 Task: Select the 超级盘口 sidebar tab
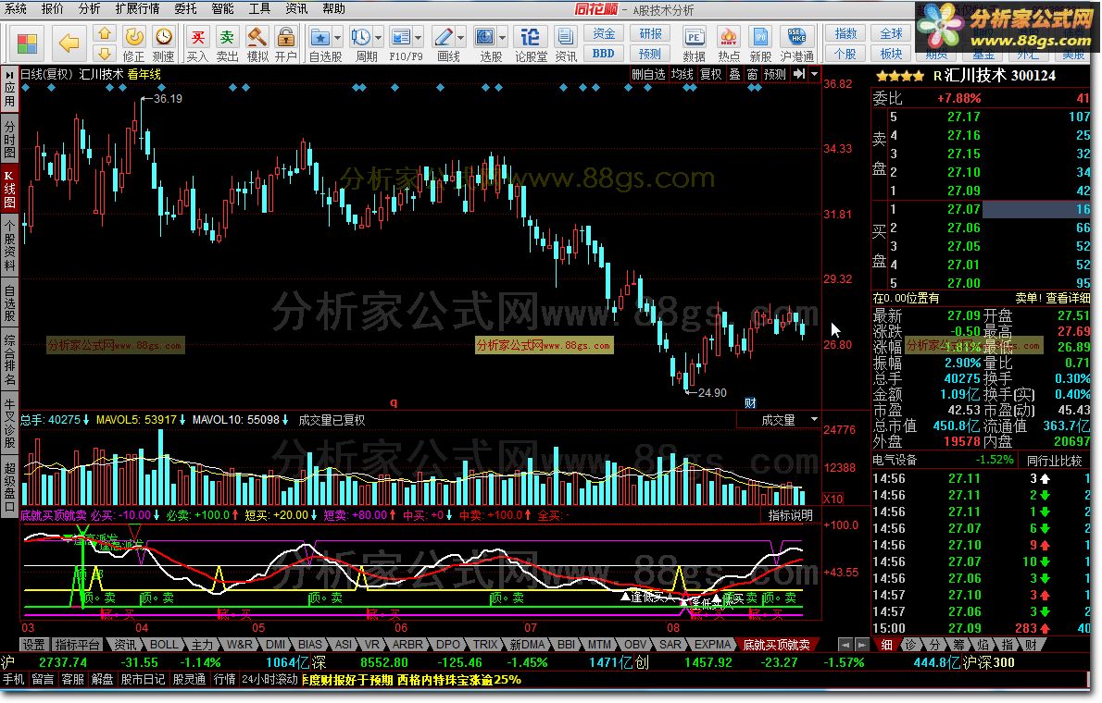coord(9,487)
